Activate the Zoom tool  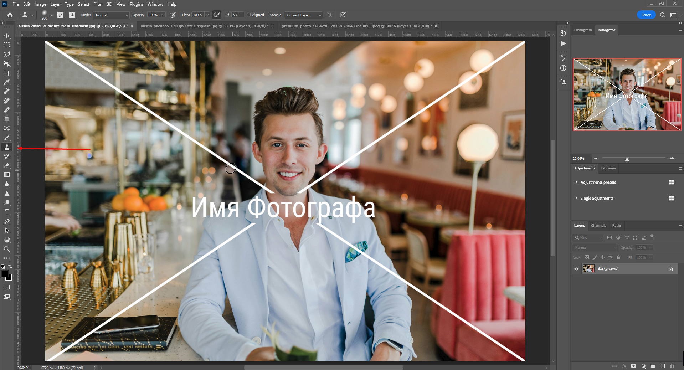pos(6,249)
